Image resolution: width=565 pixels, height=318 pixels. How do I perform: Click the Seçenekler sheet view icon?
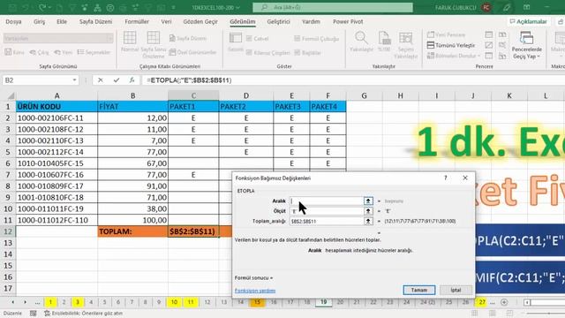94,52
